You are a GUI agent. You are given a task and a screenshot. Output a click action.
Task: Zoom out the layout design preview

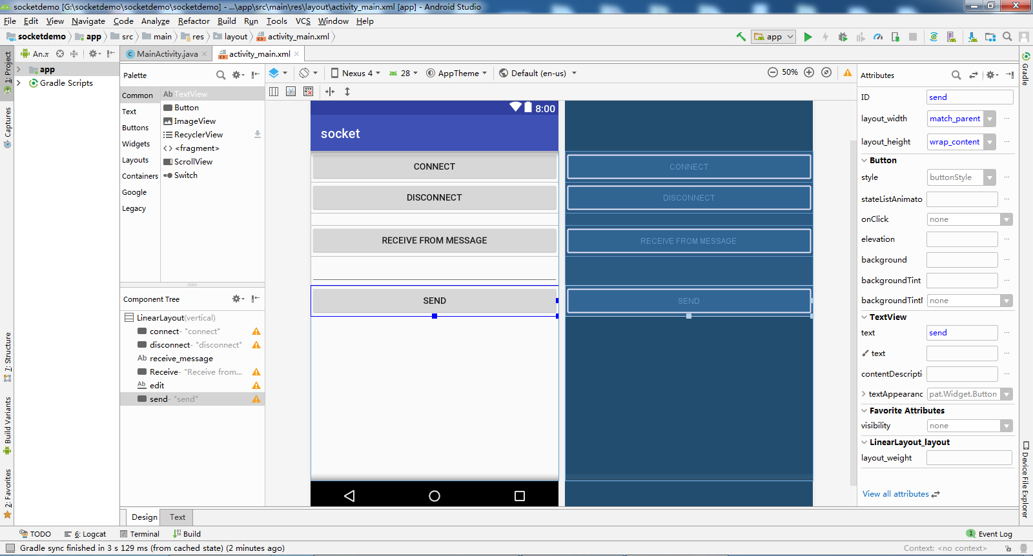[772, 72]
